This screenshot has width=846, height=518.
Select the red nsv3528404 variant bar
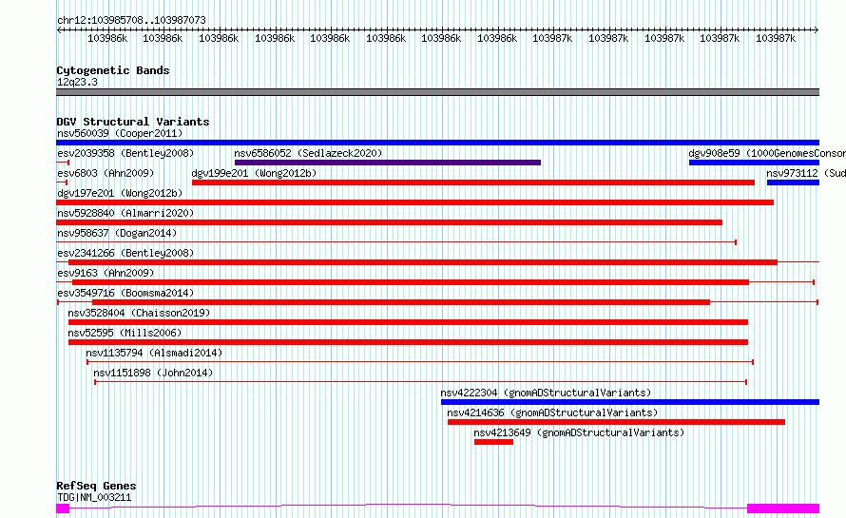point(409,322)
